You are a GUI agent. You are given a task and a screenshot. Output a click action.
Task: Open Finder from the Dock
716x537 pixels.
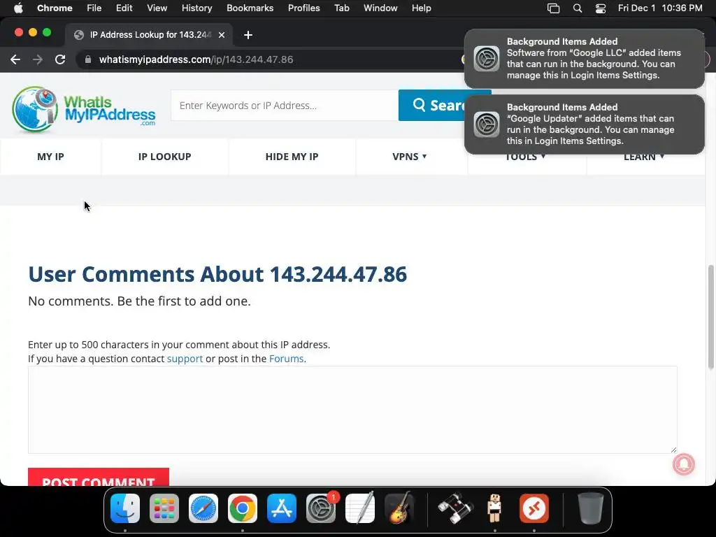click(x=125, y=508)
